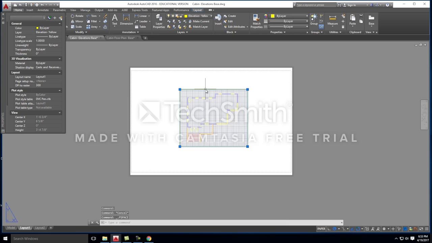Click the keyword search field
Image resolution: width=432 pixels, height=243 pixels.
coord(316,5)
